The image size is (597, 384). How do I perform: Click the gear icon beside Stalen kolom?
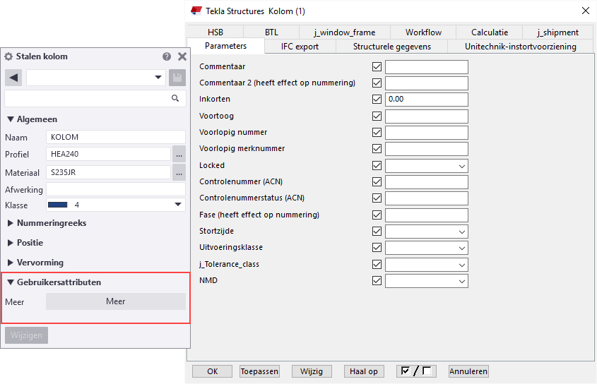(8, 56)
